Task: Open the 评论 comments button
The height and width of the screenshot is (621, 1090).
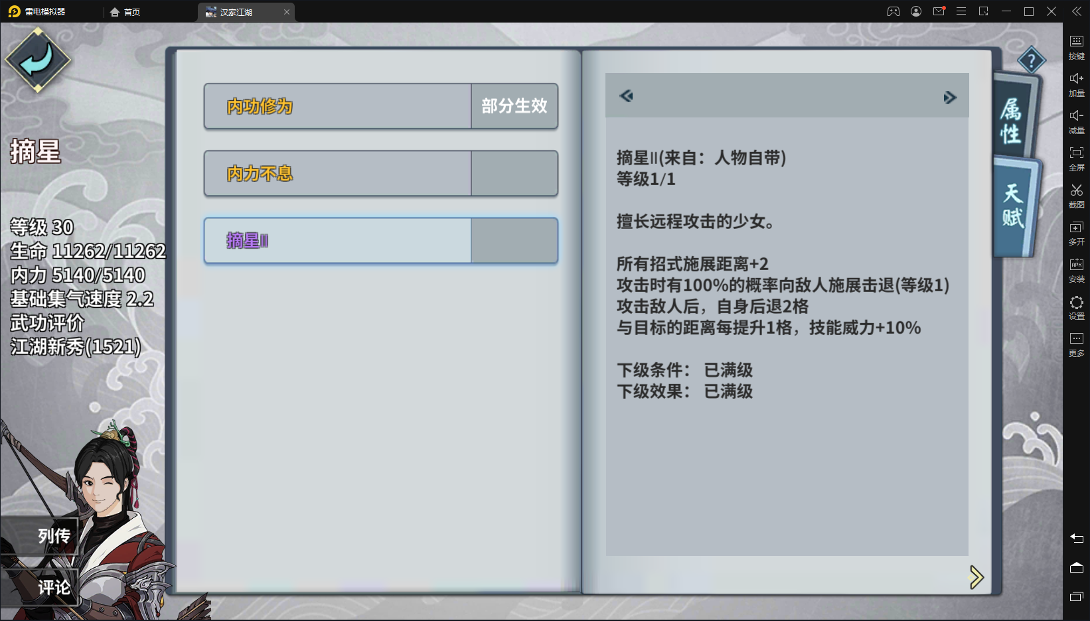Action: (x=40, y=587)
